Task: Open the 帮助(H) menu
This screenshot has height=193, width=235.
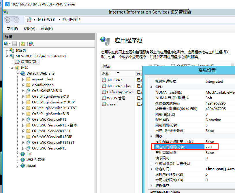Action: (47, 29)
